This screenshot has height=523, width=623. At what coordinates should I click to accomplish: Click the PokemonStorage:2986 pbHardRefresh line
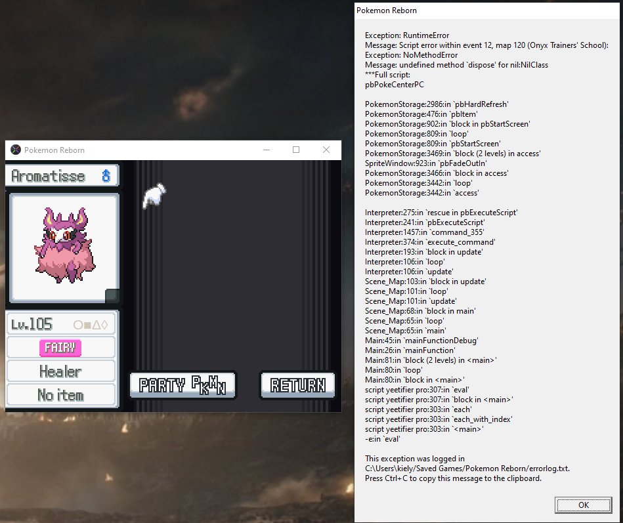[x=437, y=104]
